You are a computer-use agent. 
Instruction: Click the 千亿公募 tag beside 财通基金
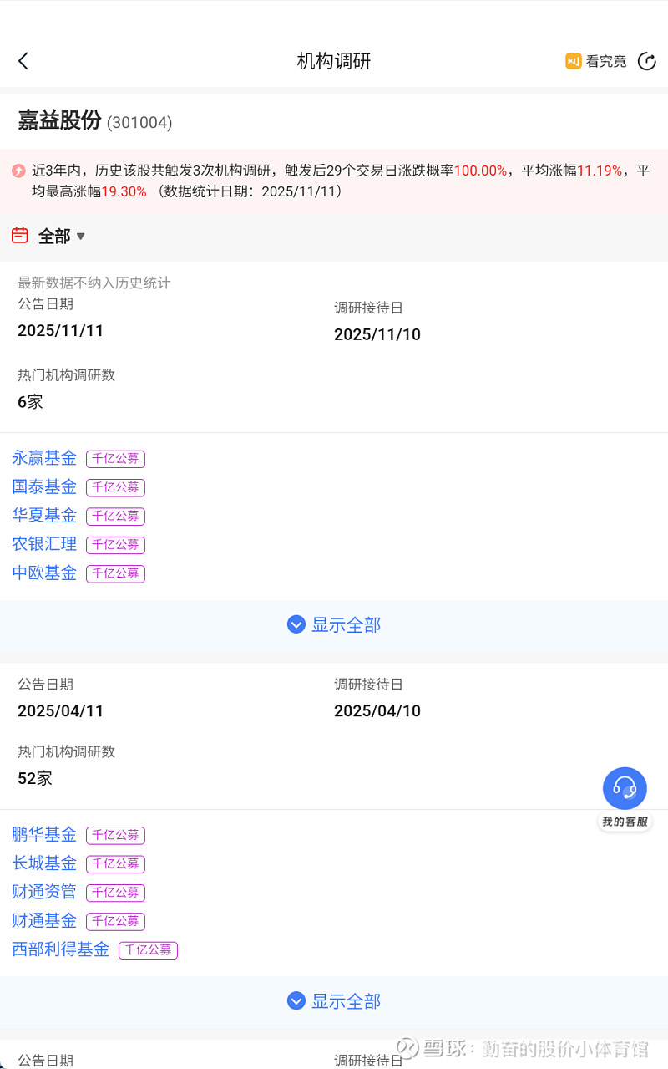pos(115,921)
